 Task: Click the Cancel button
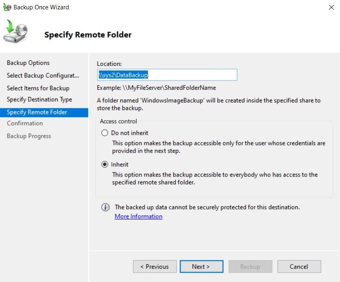click(x=299, y=267)
